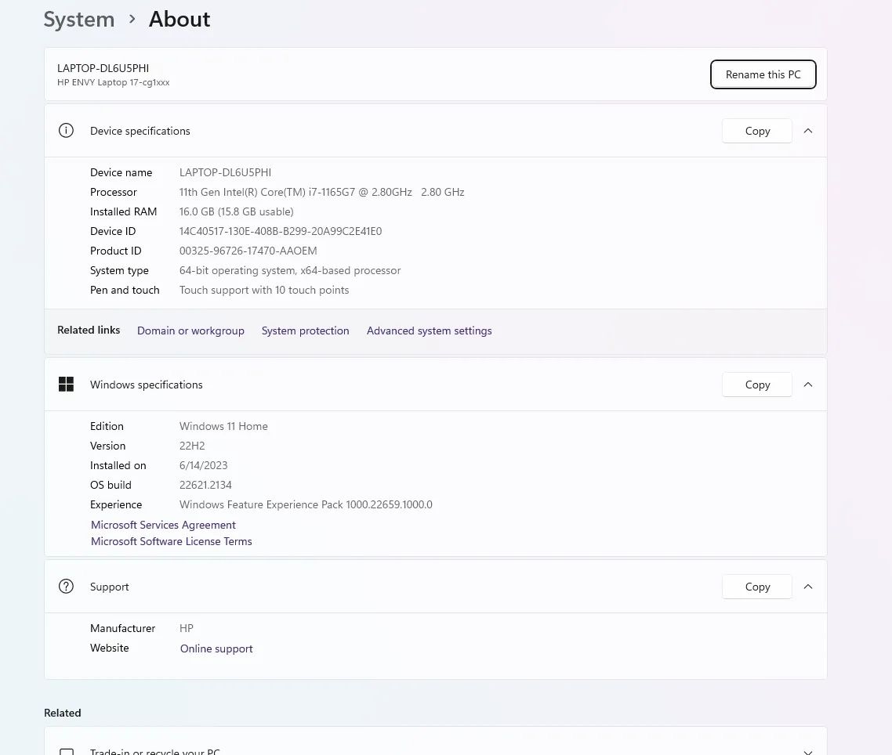This screenshot has height=755, width=892.
Task: Go back to System in the breadcrumb
Action: click(79, 20)
